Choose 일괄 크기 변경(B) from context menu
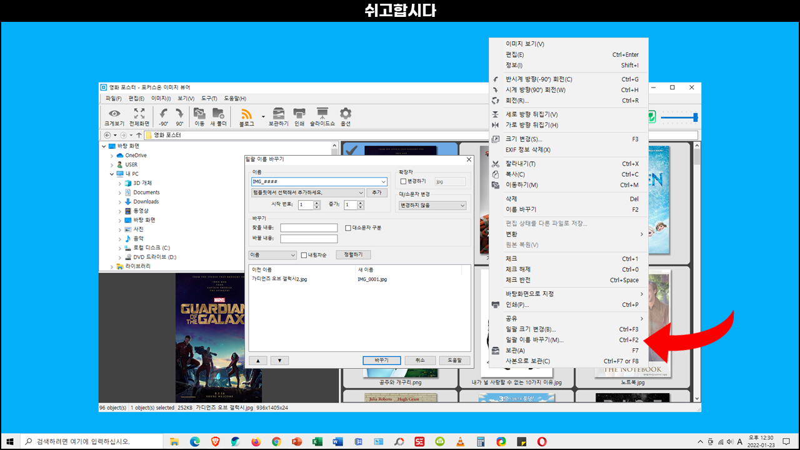Image resolution: width=800 pixels, height=450 pixels. pyautogui.click(x=568, y=329)
